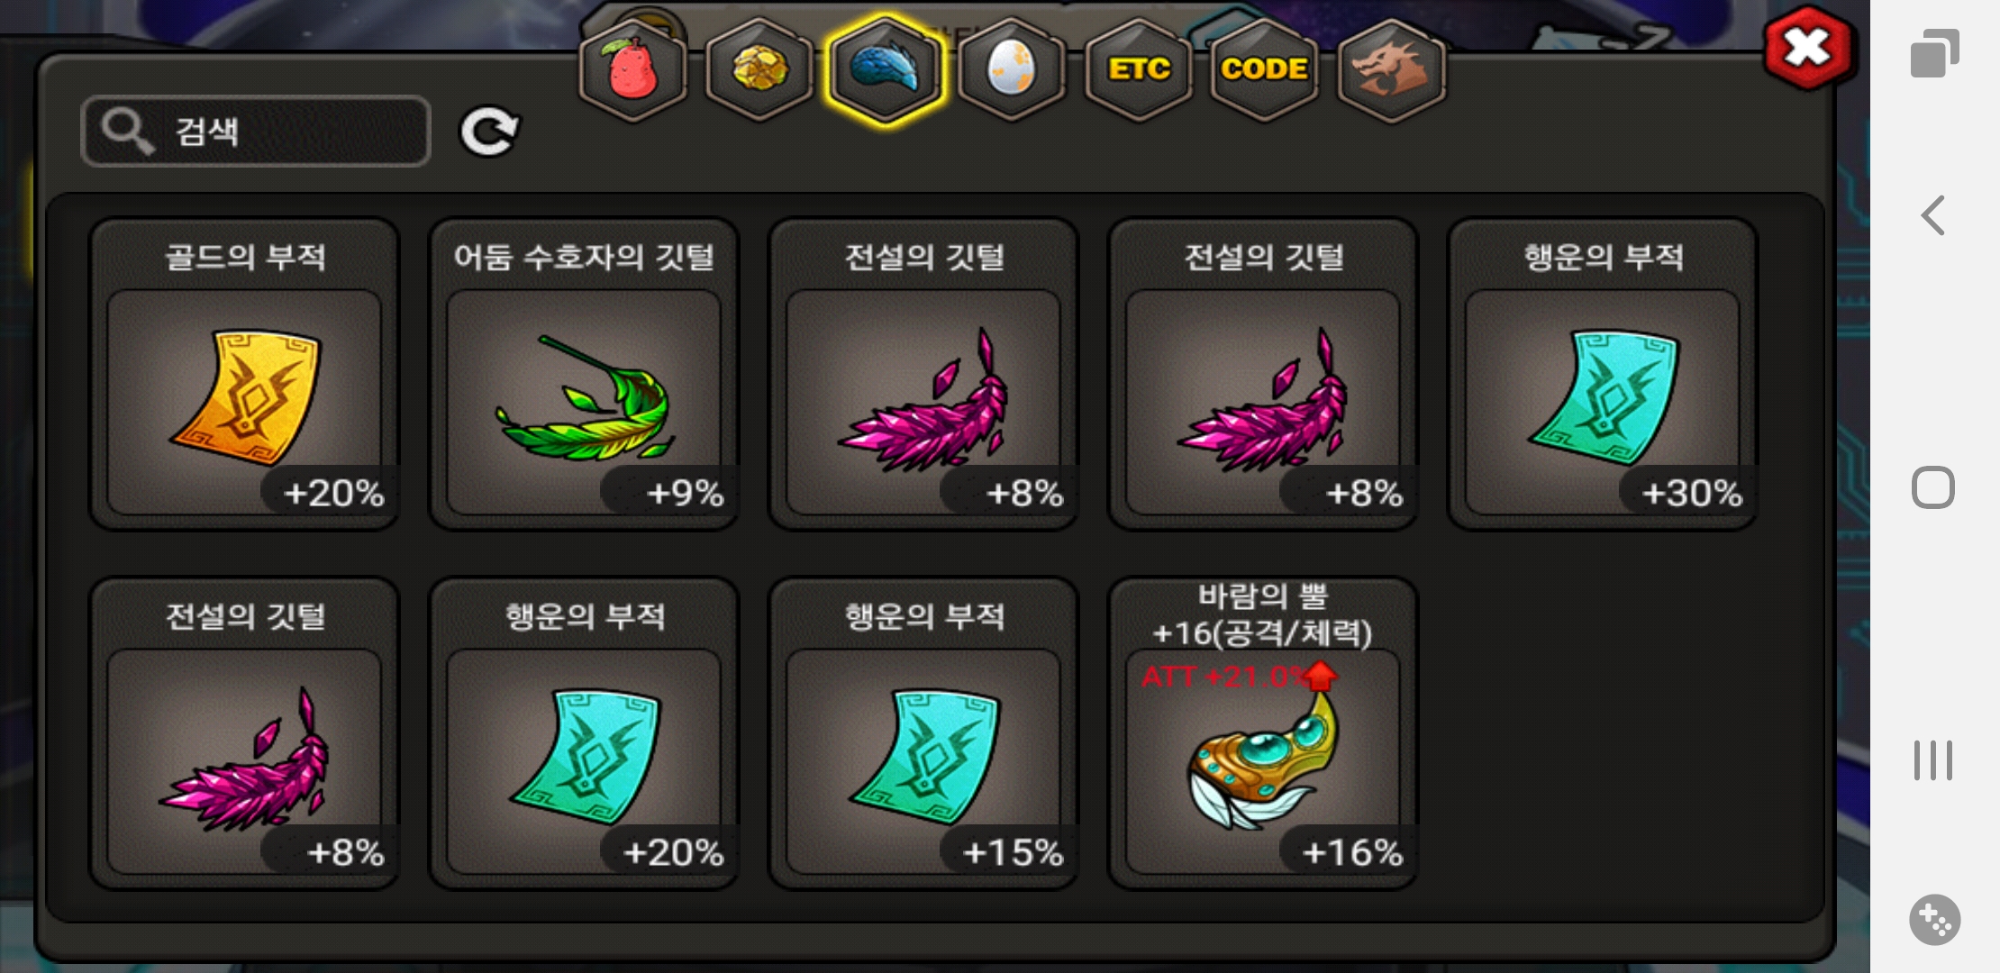Select the 골드의 부적 +20% item
Image resolution: width=2000 pixels, height=973 pixels.
(x=244, y=374)
